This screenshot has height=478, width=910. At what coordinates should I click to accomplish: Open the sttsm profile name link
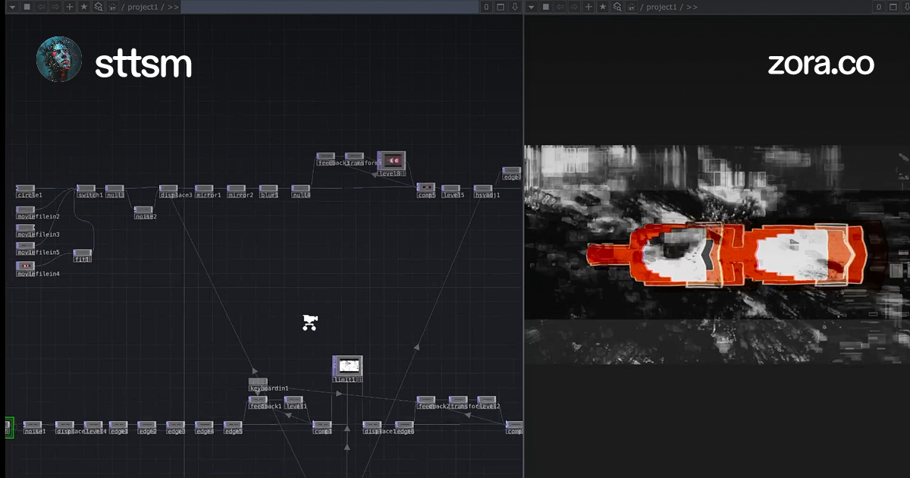point(143,64)
